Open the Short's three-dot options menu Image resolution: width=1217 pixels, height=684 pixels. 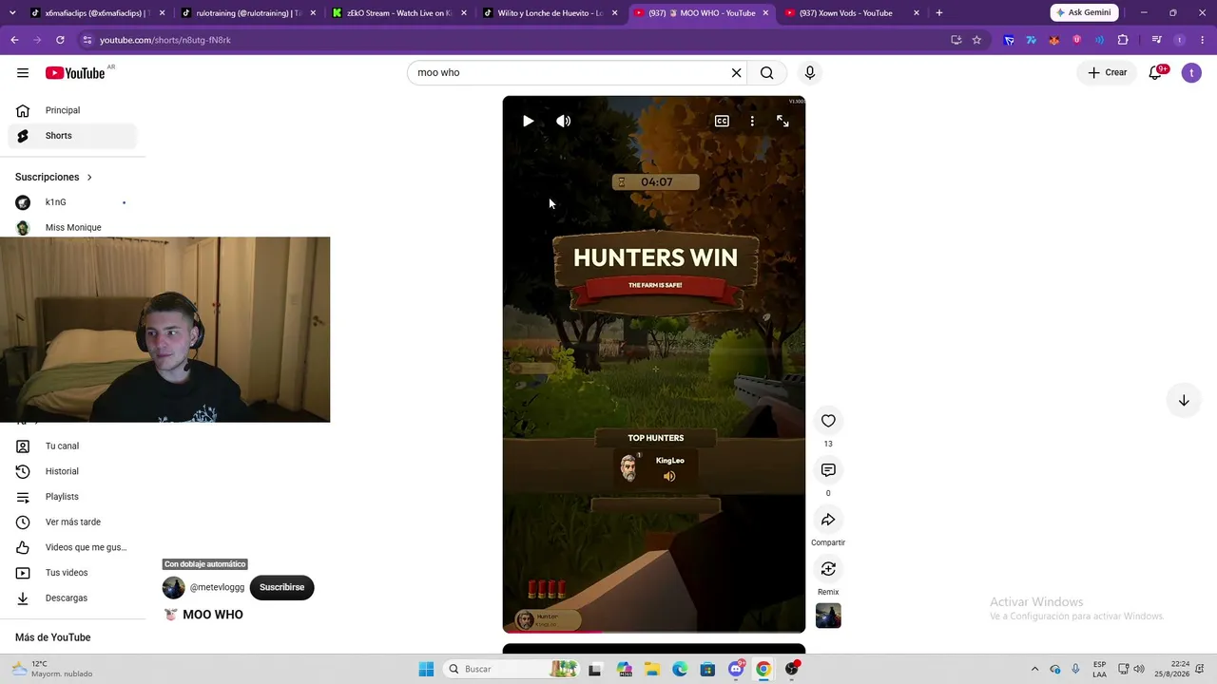(x=752, y=121)
